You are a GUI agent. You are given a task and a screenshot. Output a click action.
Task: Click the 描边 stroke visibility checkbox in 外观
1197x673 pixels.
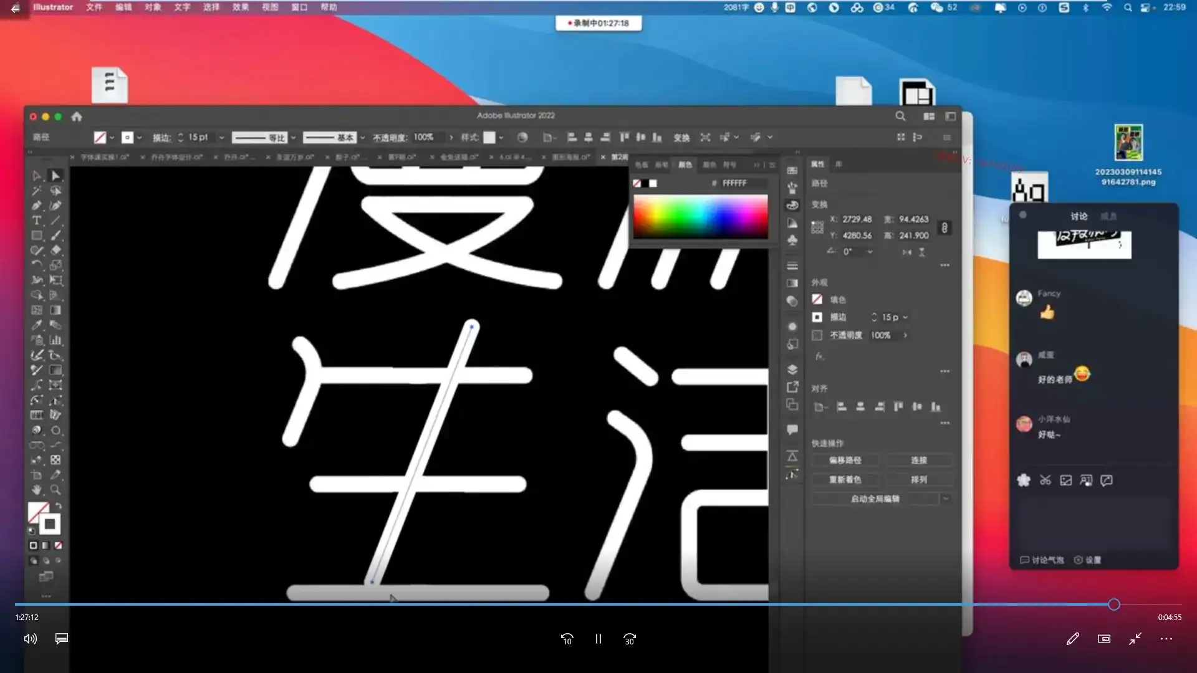click(x=818, y=317)
